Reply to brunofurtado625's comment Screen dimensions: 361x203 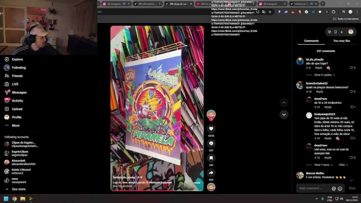point(320,92)
